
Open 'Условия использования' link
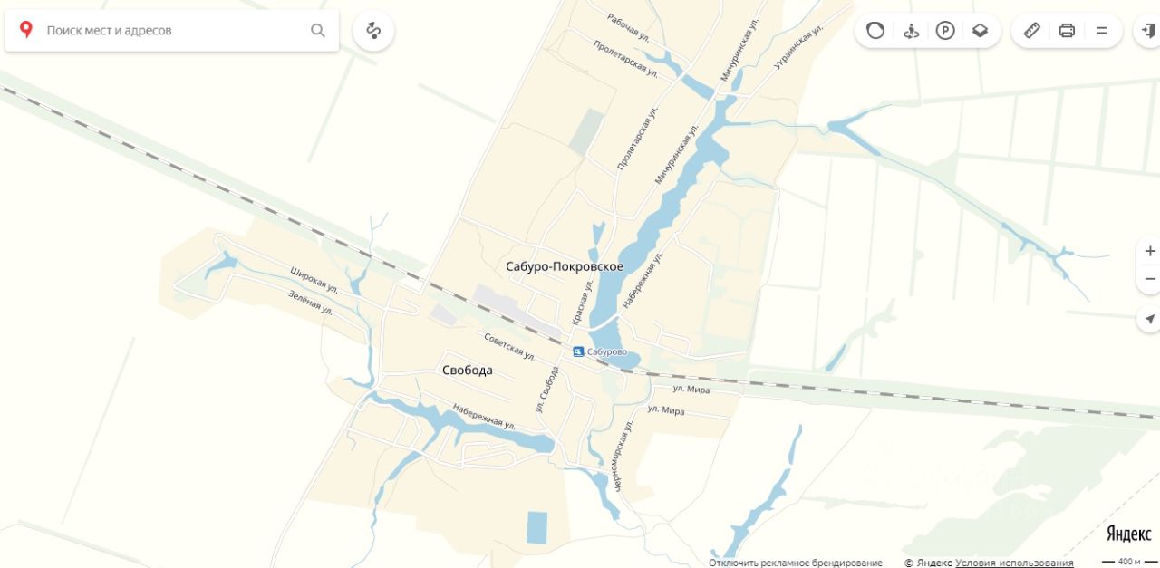click(x=1014, y=563)
